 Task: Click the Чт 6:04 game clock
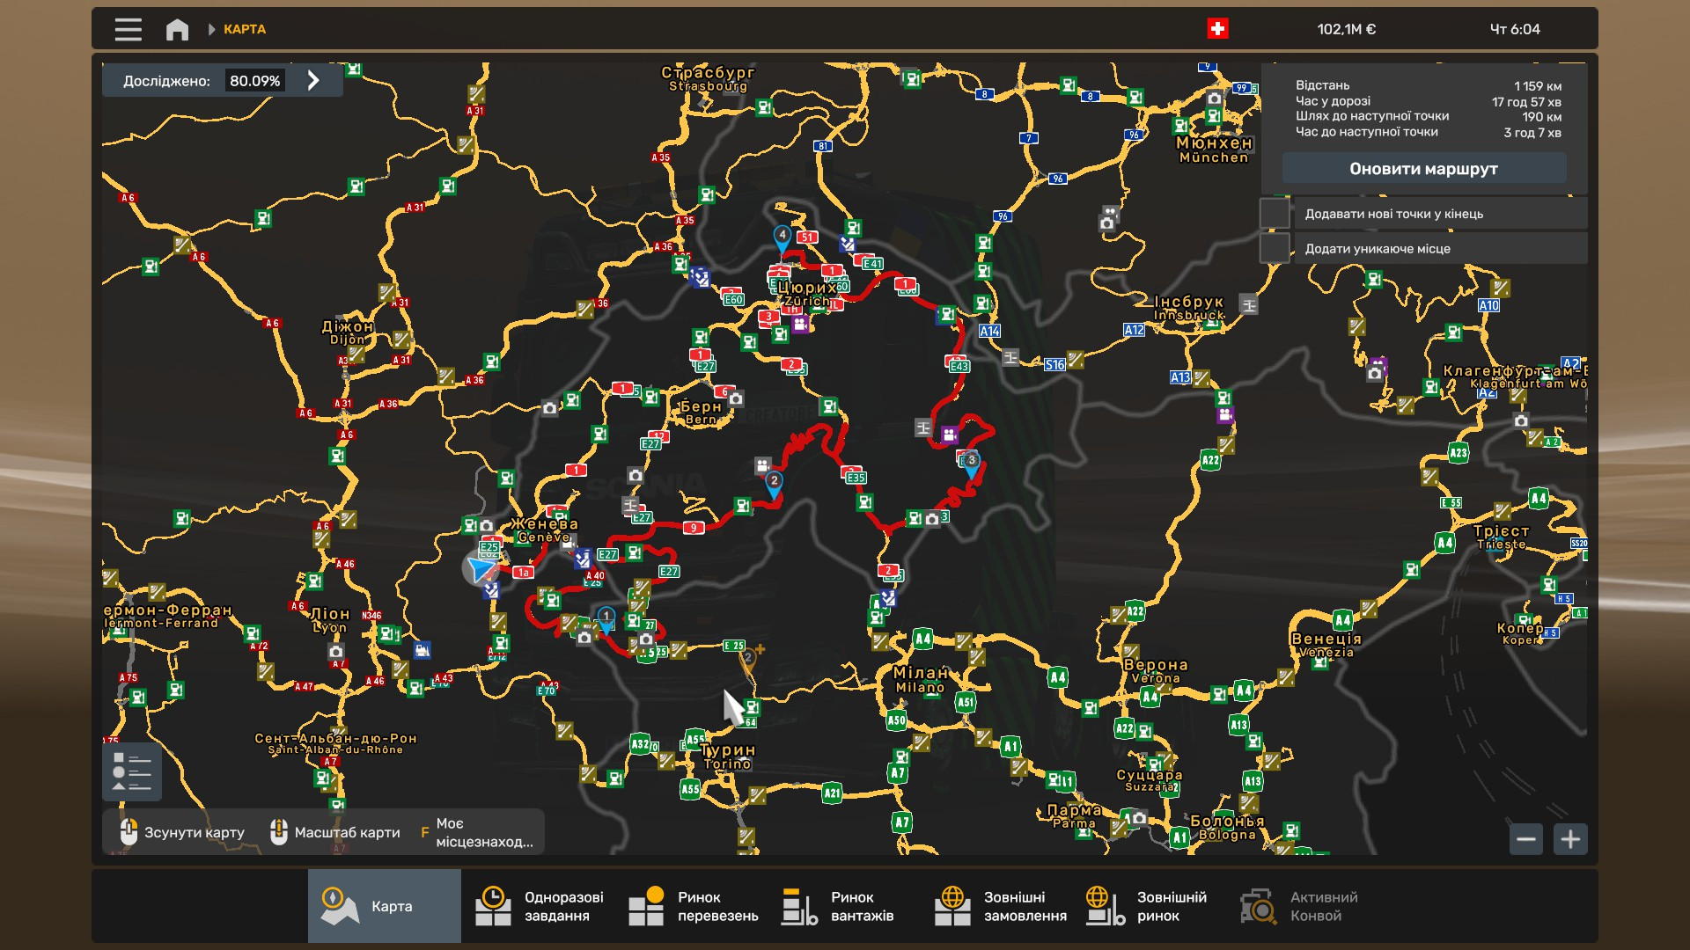[1515, 29]
